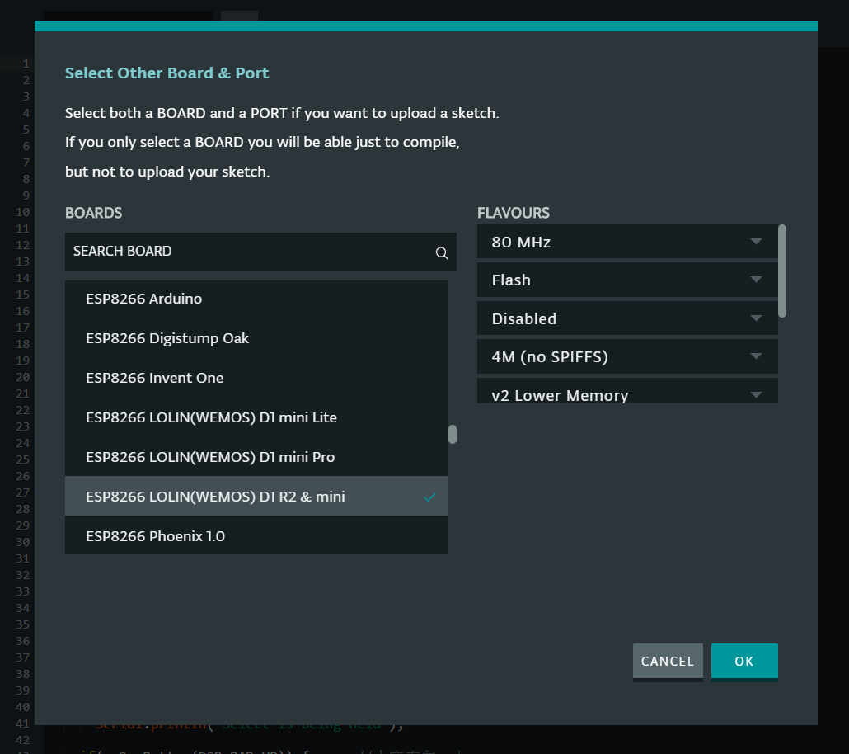This screenshot has height=754, width=849.
Task: Confirm selection with the OK button
Action: point(744,662)
